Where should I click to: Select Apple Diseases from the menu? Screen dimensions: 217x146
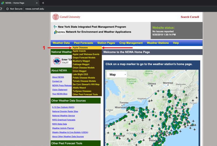80,48
